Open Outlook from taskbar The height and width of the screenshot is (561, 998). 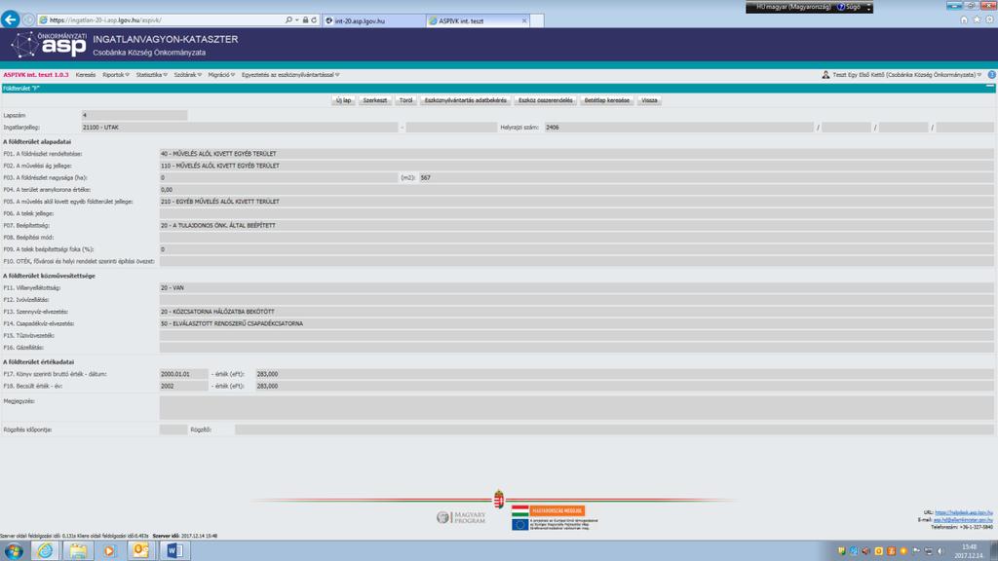tap(140, 550)
